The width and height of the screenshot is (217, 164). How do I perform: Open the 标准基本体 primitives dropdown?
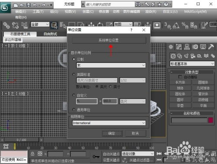tap(192, 64)
